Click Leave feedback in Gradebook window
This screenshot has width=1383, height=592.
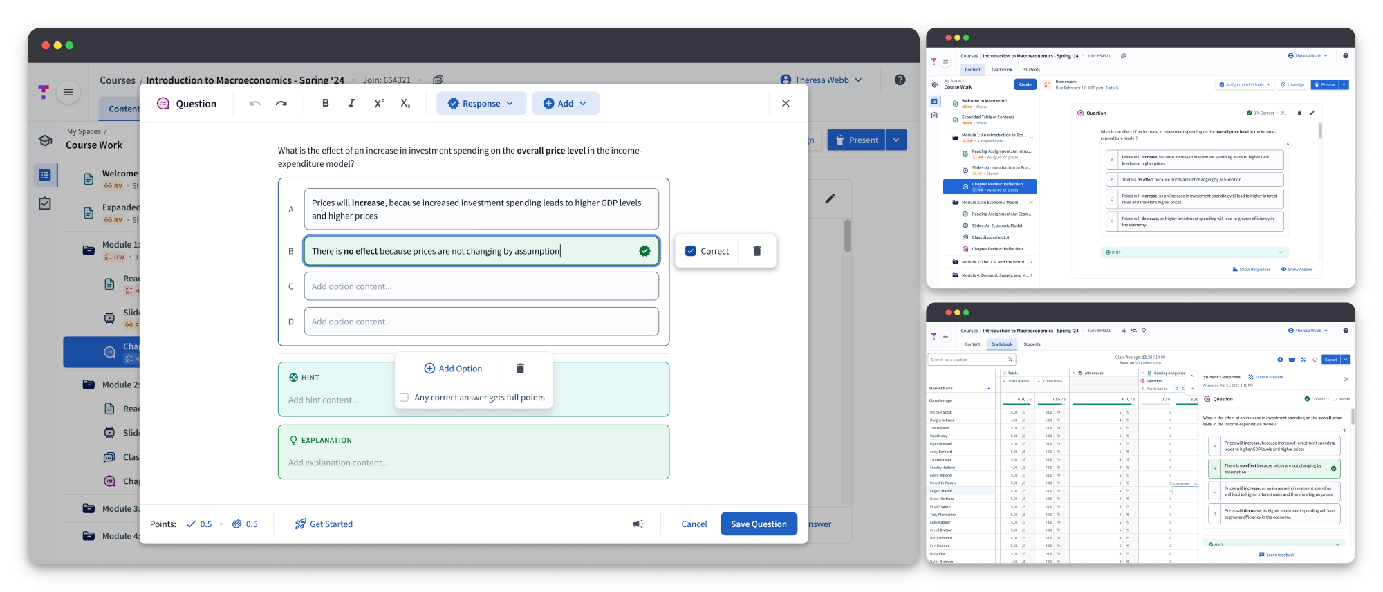point(1277,555)
